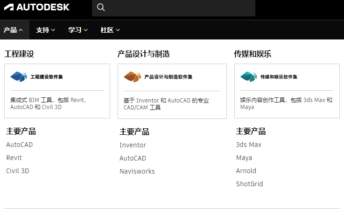Click the 集成式 BIM 工具 description text

(x=48, y=103)
